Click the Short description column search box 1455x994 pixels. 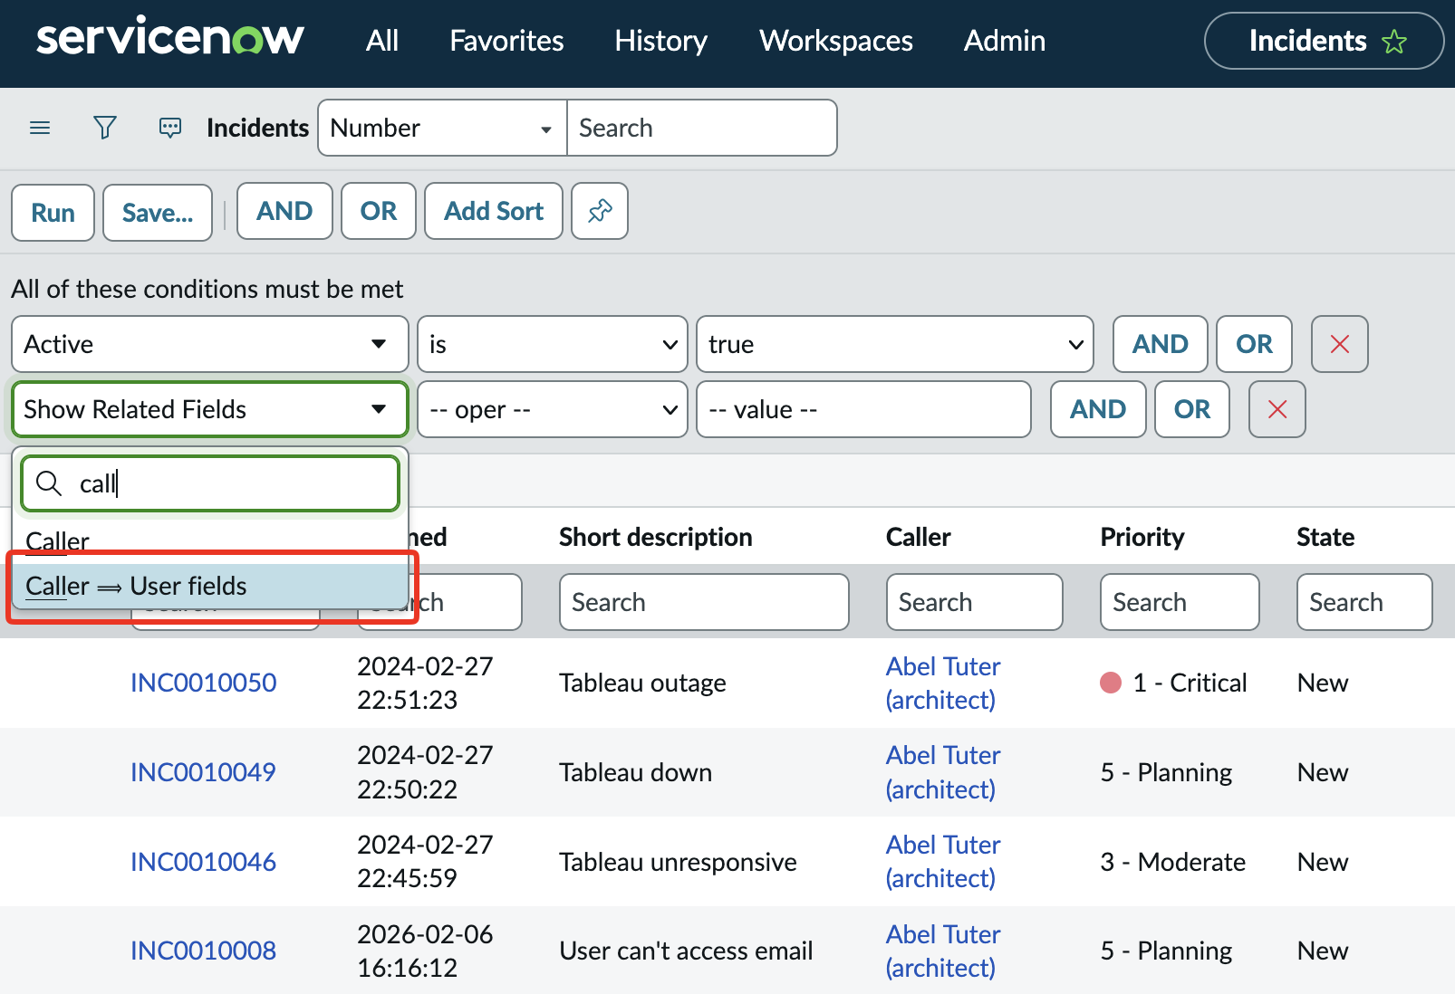coord(703,602)
